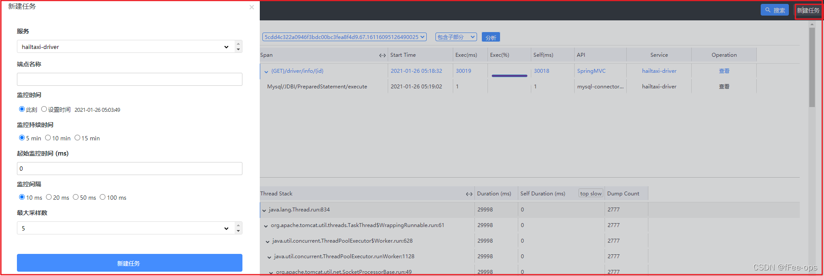The height and width of the screenshot is (276, 824).
Task: Click the 端点名称 input field
Action: (x=129, y=79)
